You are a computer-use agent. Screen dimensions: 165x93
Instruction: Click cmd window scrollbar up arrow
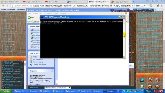(x=124, y=20)
